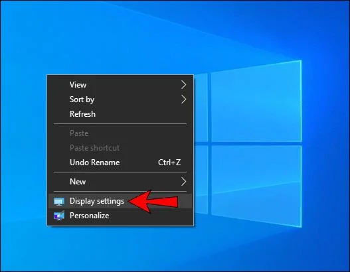Expand the View submenu chevron

point(183,85)
